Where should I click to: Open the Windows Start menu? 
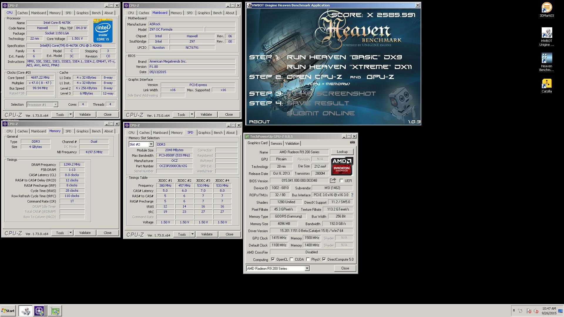(8, 311)
